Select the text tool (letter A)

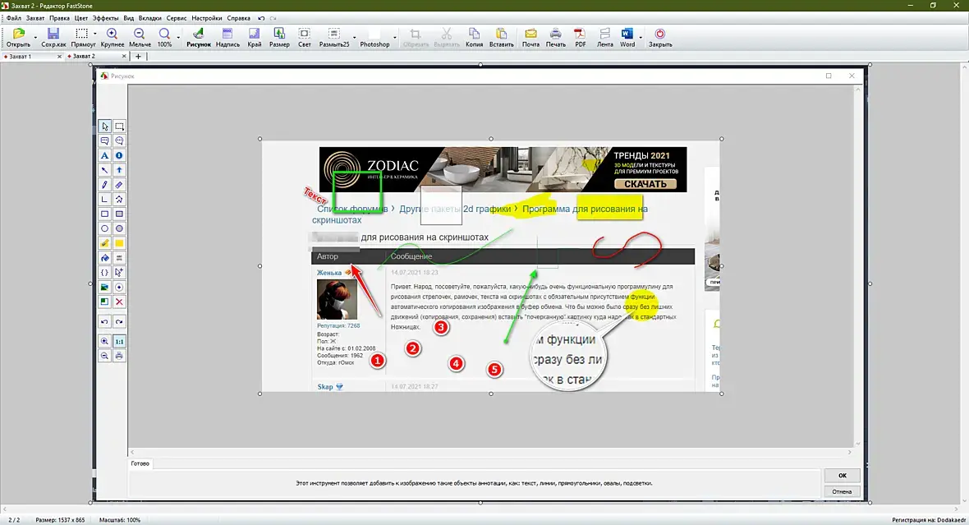pyautogui.click(x=104, y=156)
